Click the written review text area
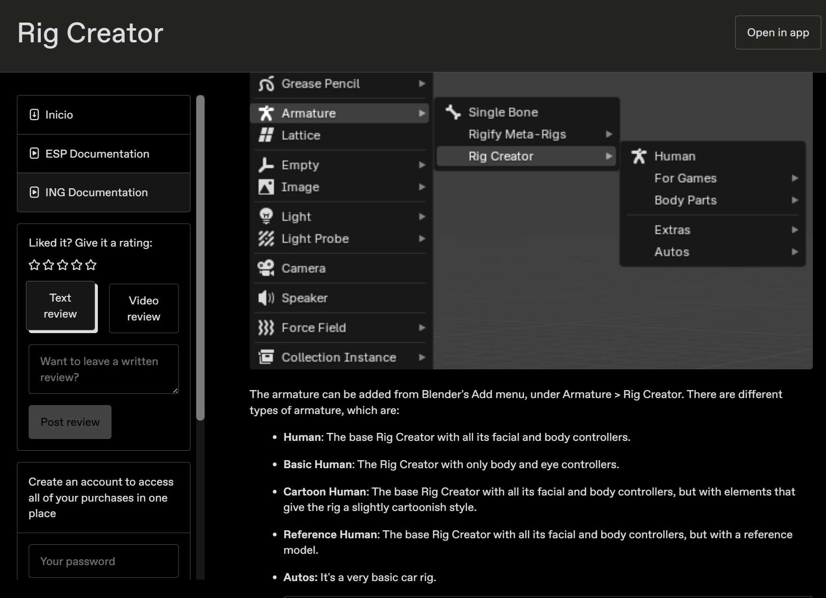826x598 pixels. tap(103, 369)
